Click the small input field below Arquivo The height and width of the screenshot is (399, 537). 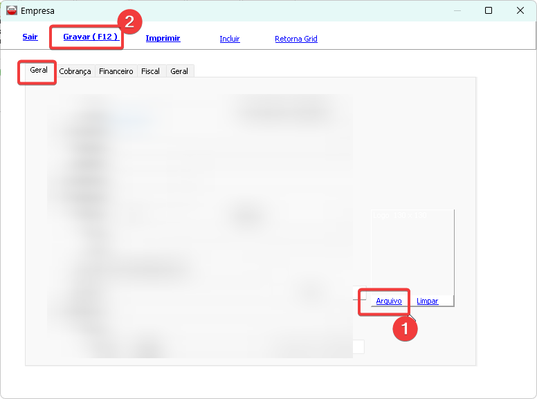358,346
